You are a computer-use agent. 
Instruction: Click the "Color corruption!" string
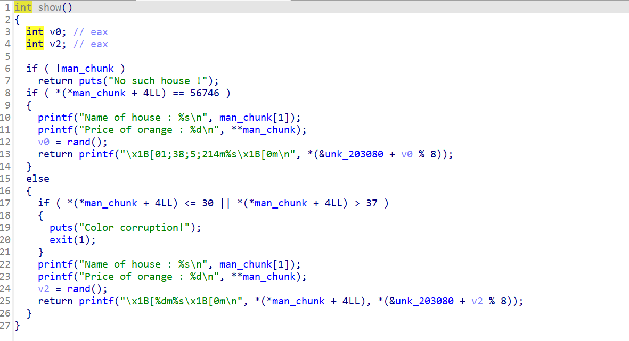click(134, 228)
